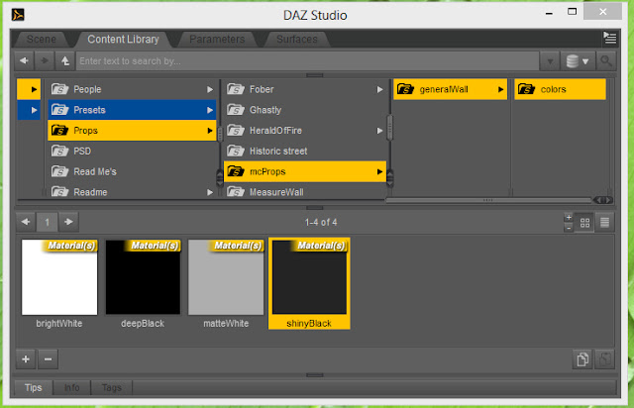Expand the Readme folder arrow
This screenshot has height=408, width=634.
210,192
